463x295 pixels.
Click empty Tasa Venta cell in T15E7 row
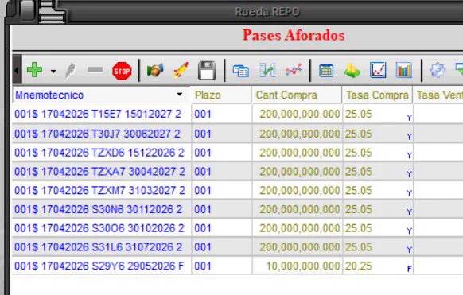click(x=438, y=114)
